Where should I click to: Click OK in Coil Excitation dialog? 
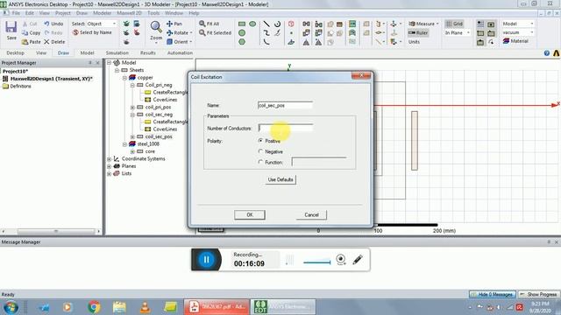tap(250, 214)
